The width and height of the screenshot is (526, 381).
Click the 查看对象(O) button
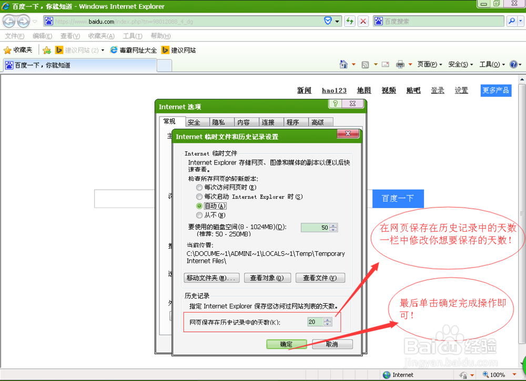[267, 278]
